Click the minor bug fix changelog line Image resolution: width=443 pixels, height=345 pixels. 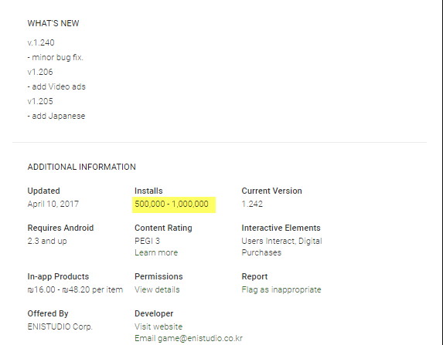56,57
